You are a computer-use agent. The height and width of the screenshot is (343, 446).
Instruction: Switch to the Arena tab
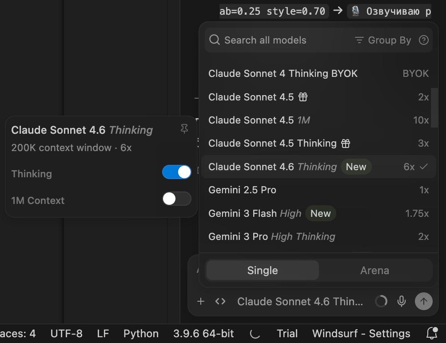click(374, 270)
